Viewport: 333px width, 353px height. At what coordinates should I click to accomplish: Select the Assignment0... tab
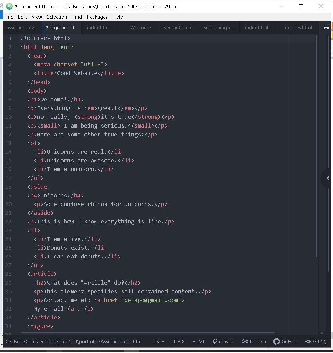point(61,28)
